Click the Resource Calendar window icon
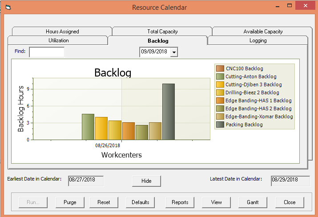The image size is (318, 217). [8, 8]
